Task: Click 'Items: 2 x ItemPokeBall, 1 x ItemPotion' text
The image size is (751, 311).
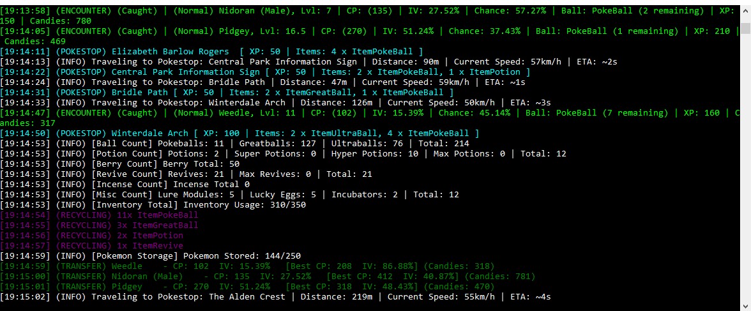Action: [420, 72]
